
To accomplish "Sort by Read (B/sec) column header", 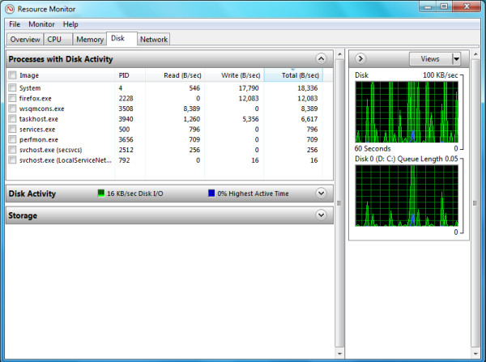I will pos(175,75).
